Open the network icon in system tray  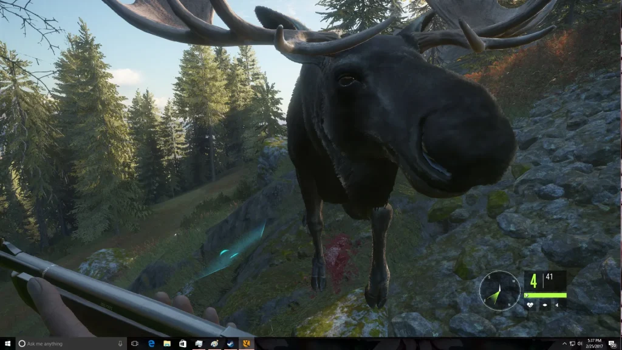pyautogui.click(x=572, y=344)
